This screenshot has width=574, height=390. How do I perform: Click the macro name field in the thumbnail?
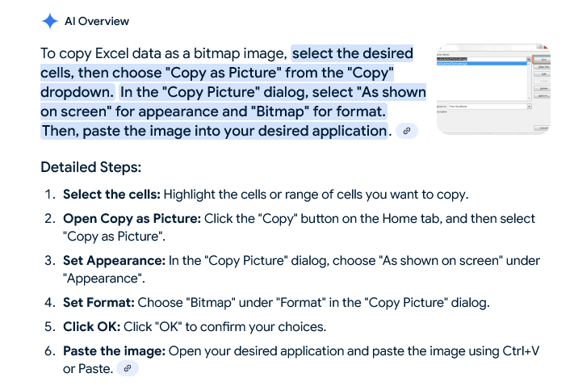[480, 59]
